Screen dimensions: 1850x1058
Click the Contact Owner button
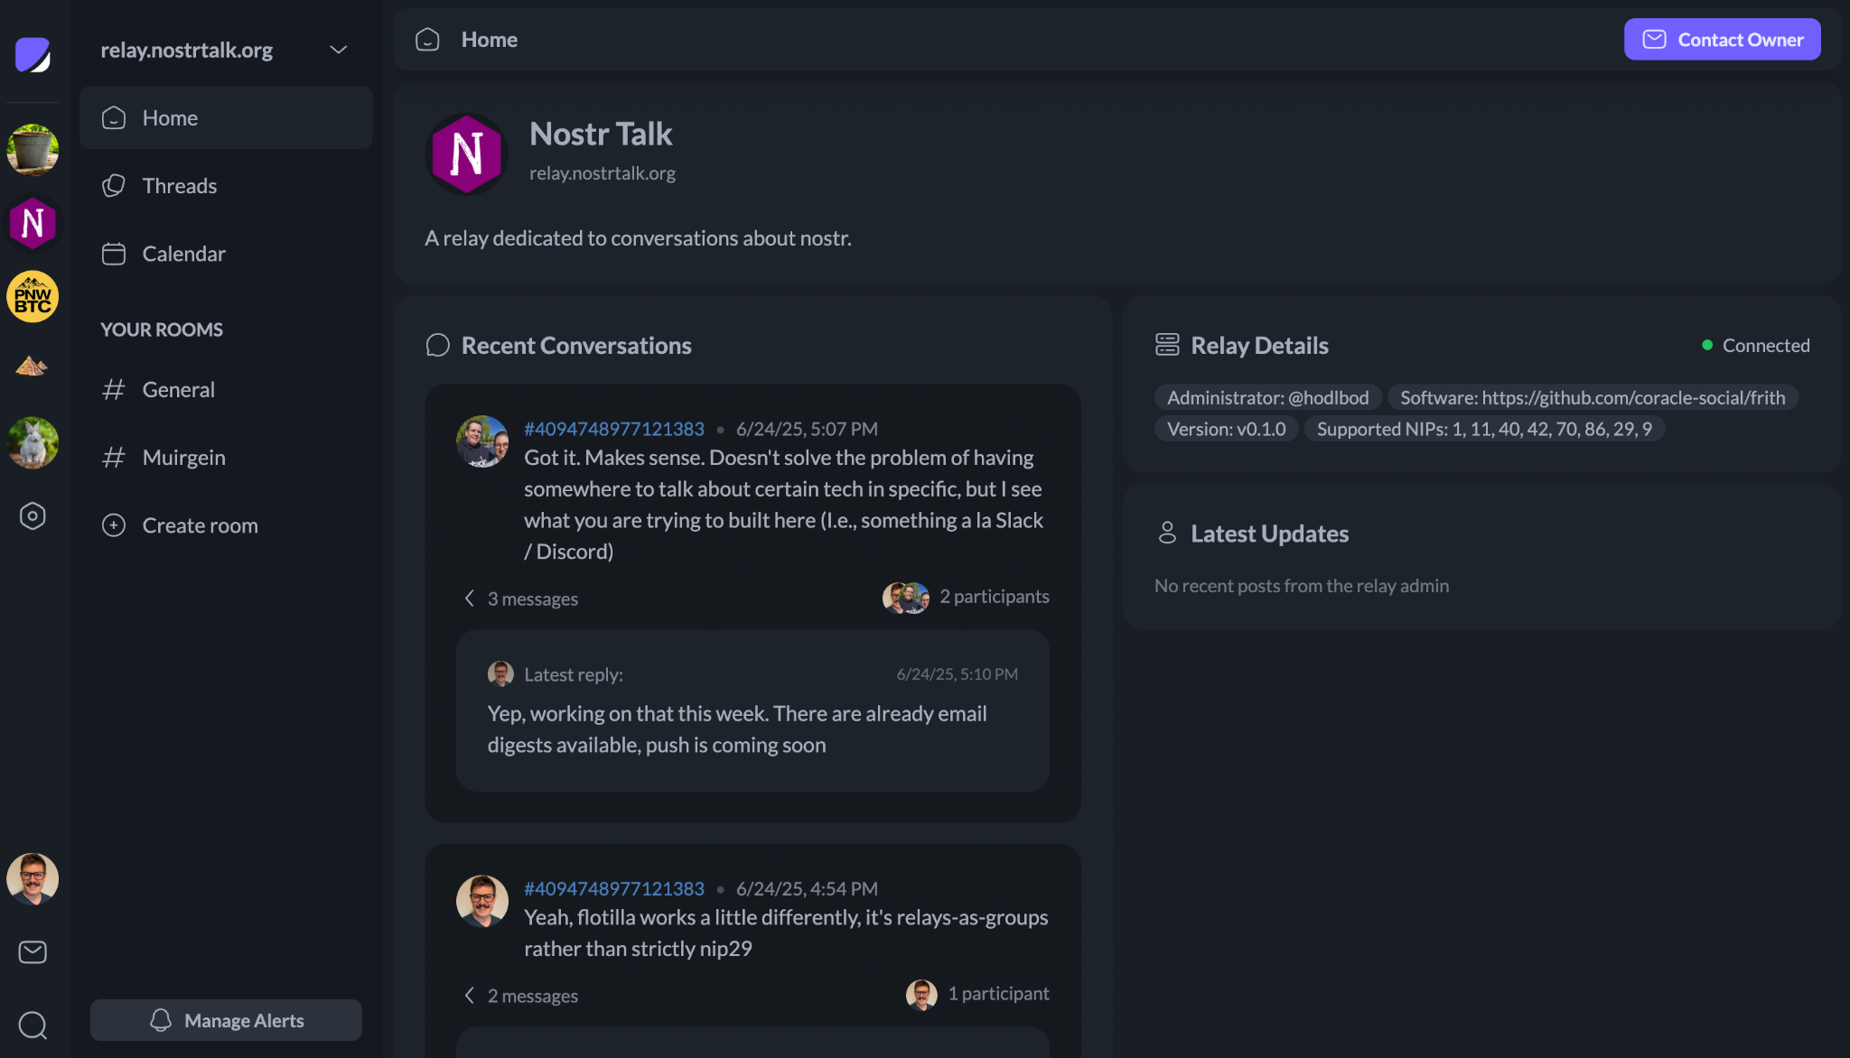1722,40
